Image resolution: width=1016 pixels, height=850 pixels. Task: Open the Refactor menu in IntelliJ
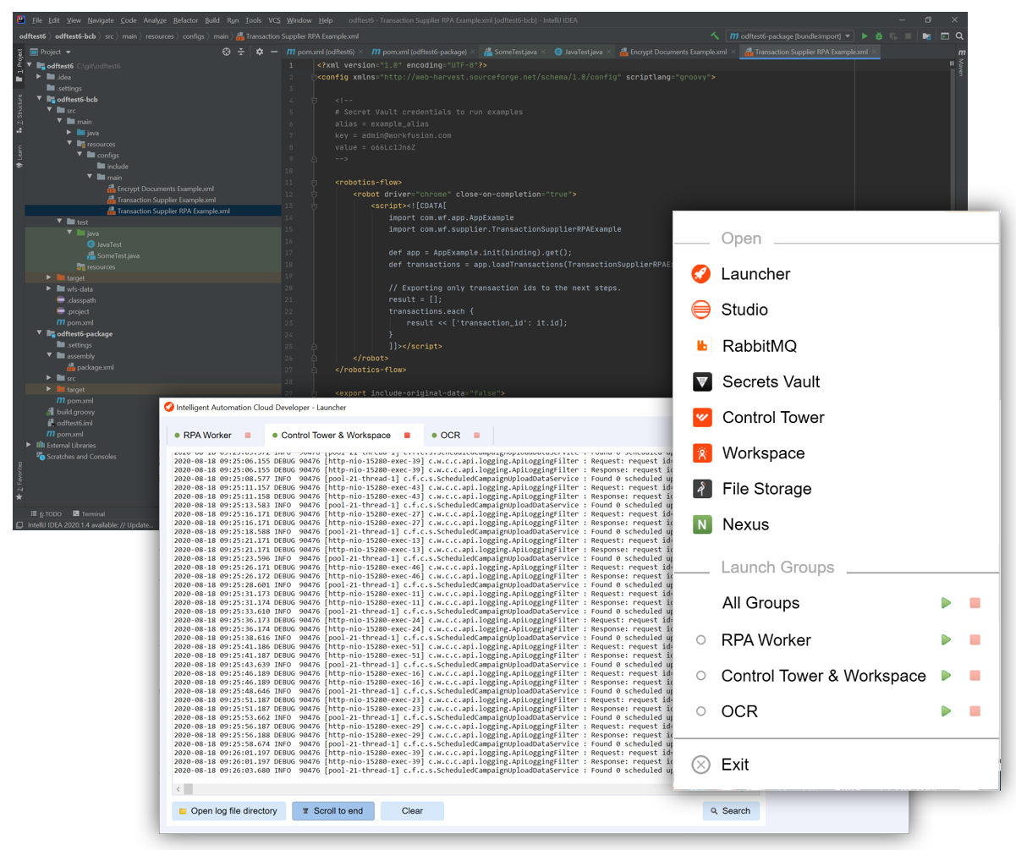(185, 19)
